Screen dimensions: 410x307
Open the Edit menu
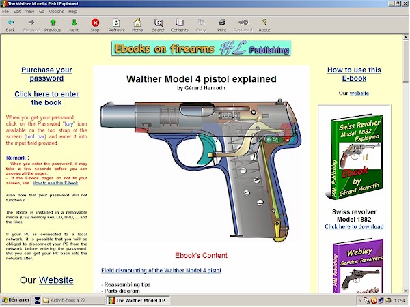click(x=17, y=11)
